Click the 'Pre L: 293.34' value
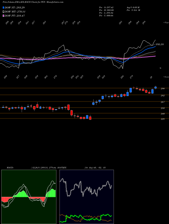The height and width of the screenshot is (224, 169). tap(106, 13)
